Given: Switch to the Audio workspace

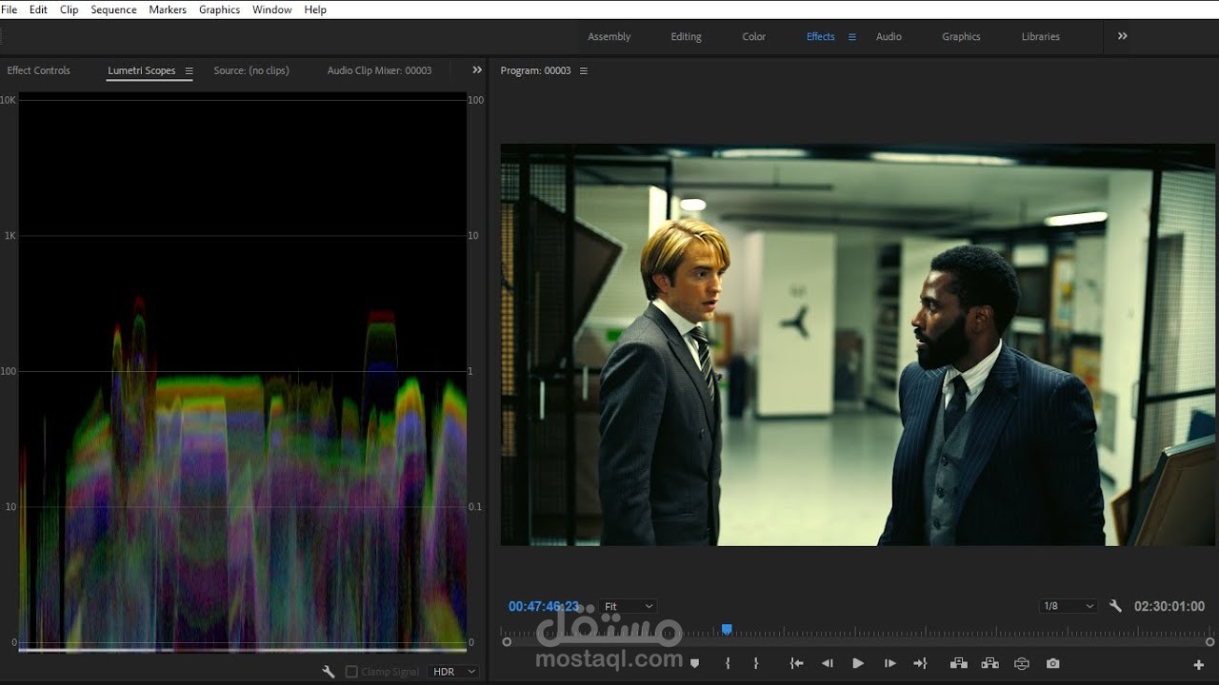Looking at the screenshot, I should coord(889,37).
